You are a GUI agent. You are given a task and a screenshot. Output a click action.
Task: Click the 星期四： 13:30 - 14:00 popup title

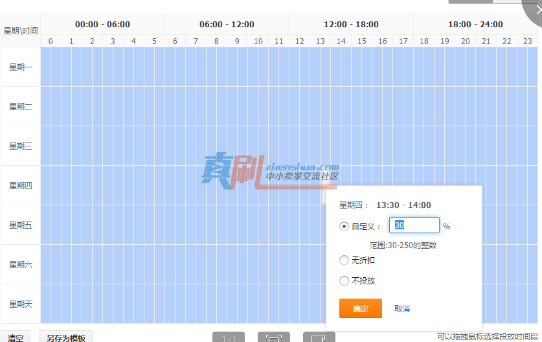(385, 205)
